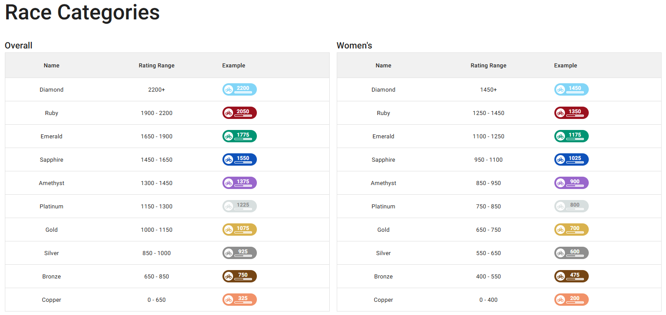The width and height of the screenshot is (666, 315).
Task: Click the Race Categories page heading
Action: (82, 13)
